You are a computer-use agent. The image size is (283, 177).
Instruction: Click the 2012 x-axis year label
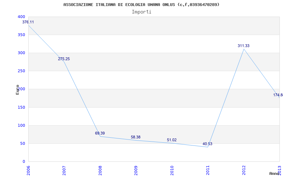point(244,170)
